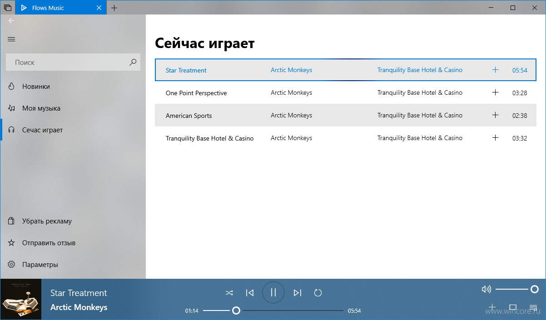Select Tranquility Base Hotel & Casino track title

pos(209,138)
